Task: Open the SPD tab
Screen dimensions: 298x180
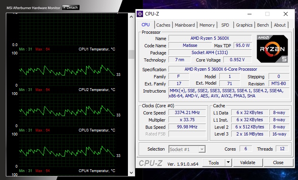Action: pos(225,25)
